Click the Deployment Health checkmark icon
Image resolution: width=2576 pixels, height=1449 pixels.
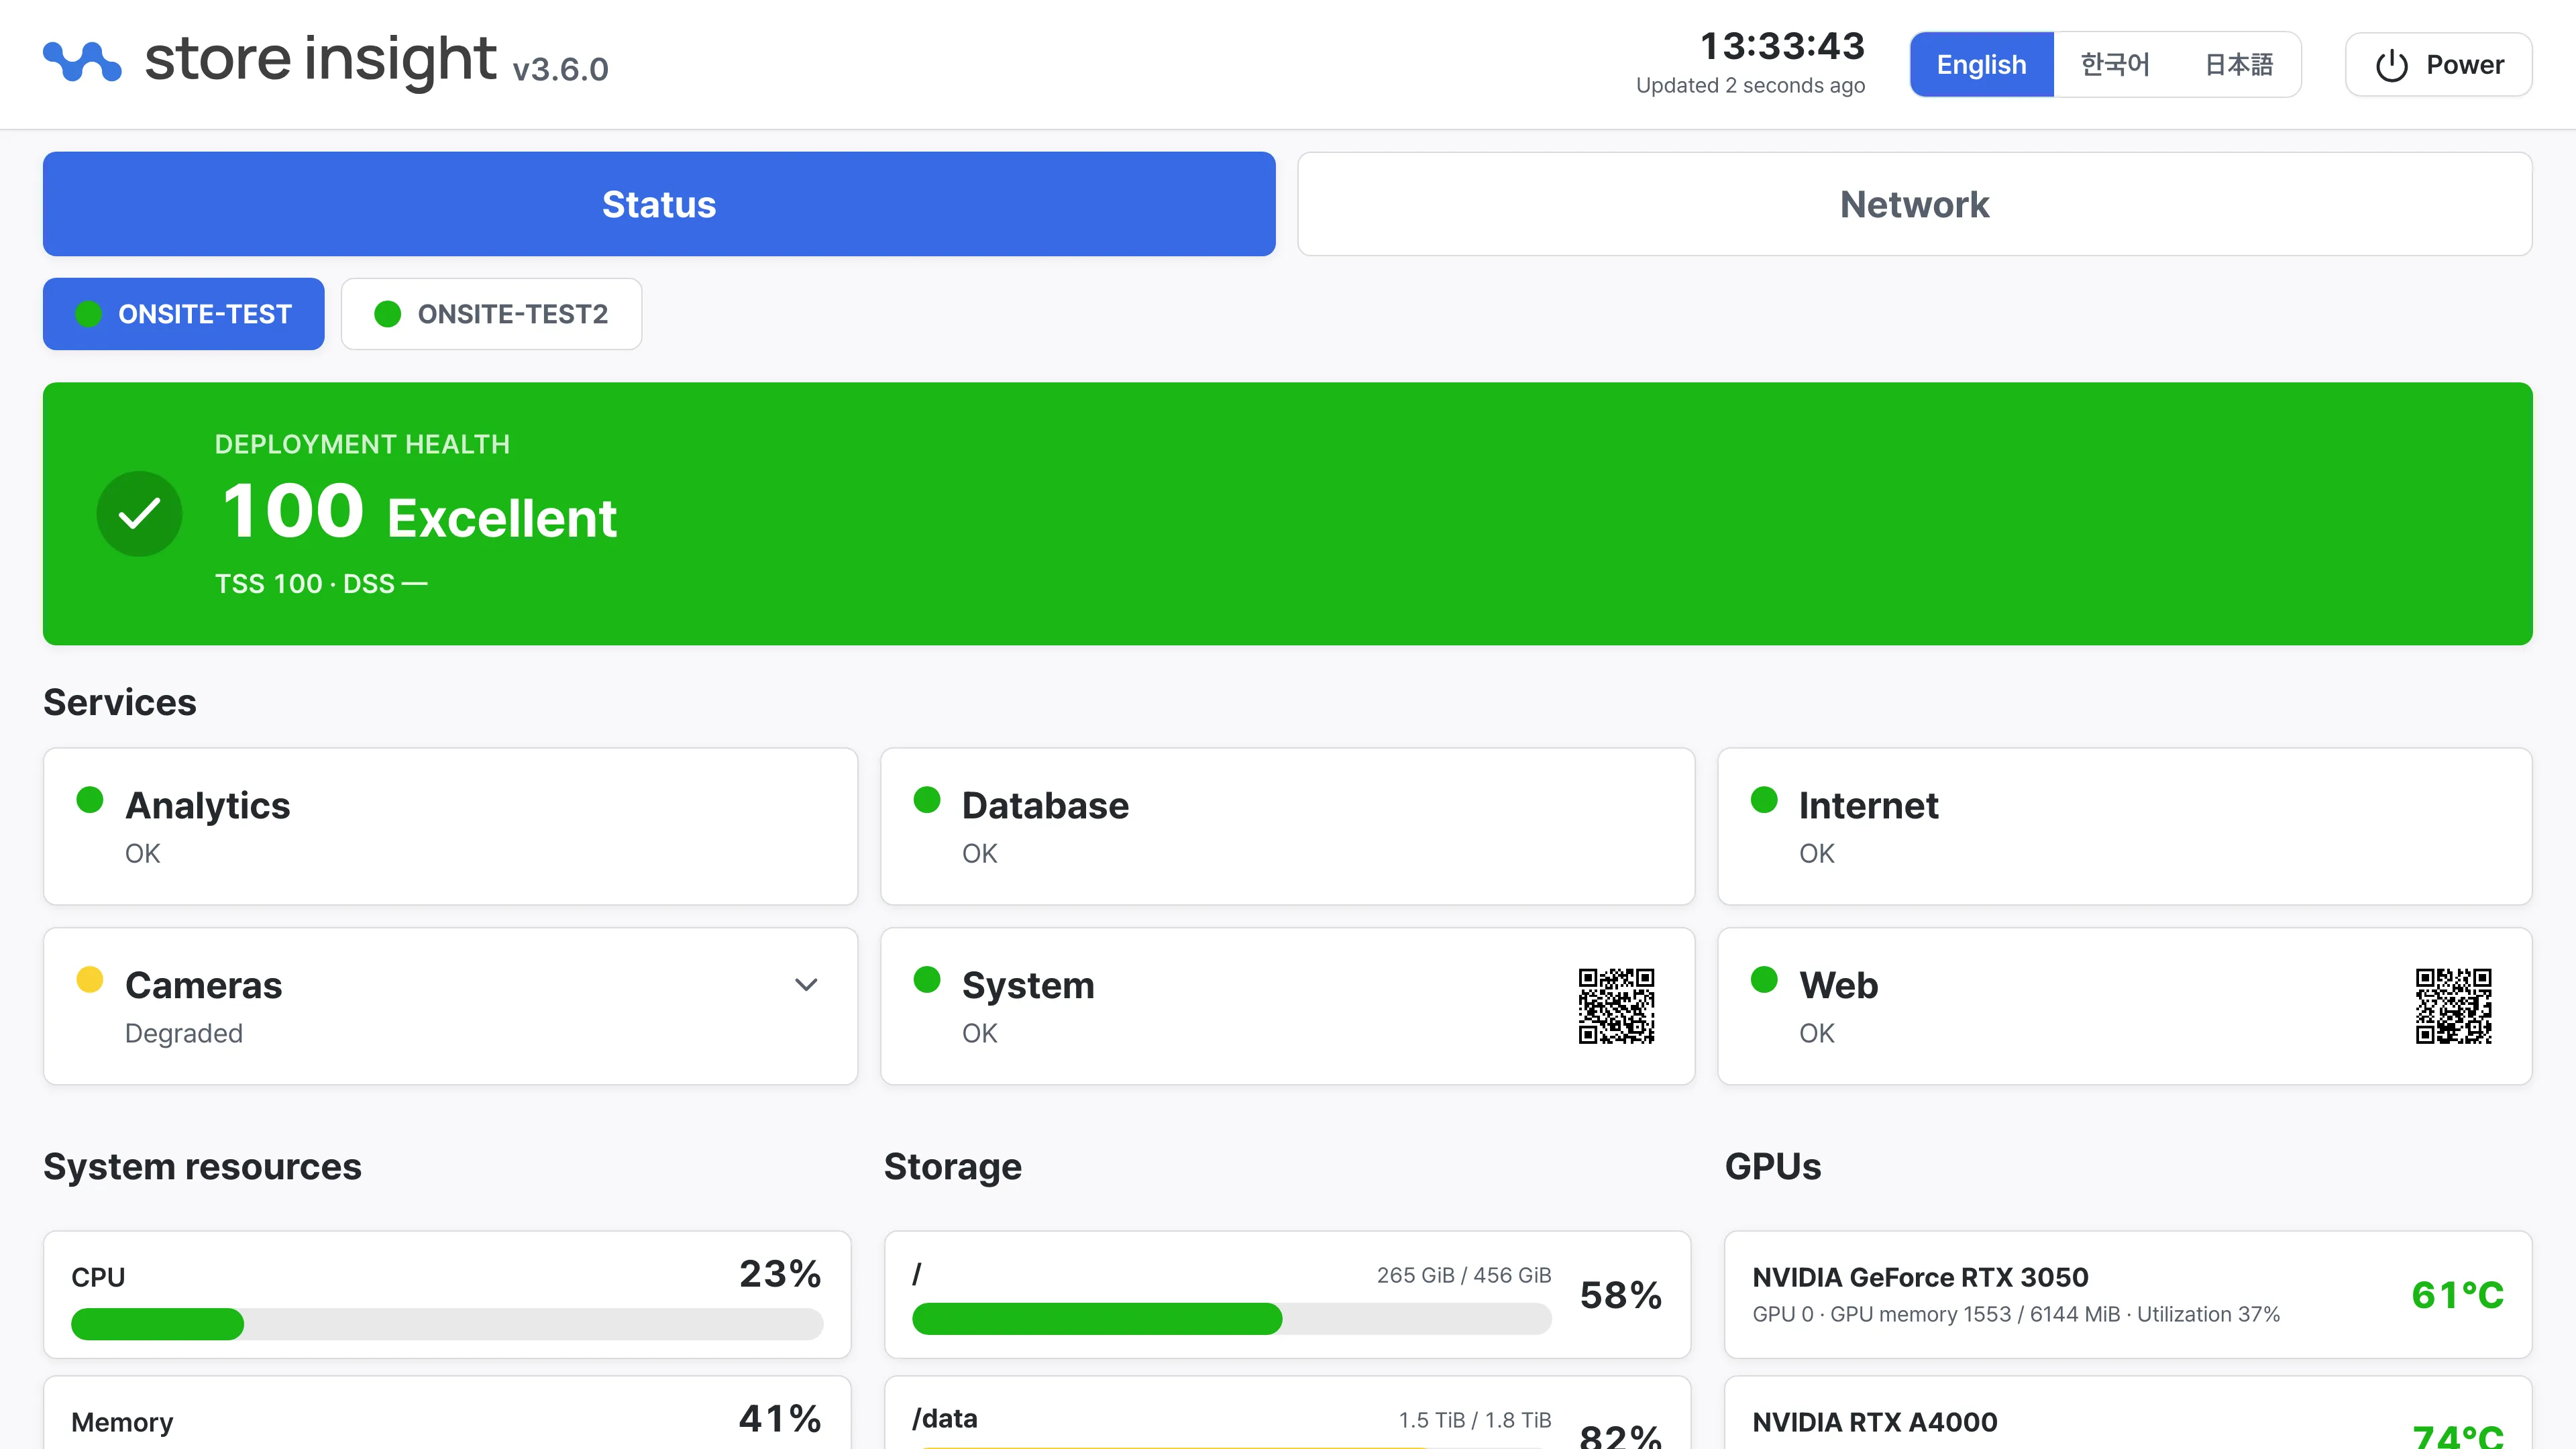click(x=139, y=514)
